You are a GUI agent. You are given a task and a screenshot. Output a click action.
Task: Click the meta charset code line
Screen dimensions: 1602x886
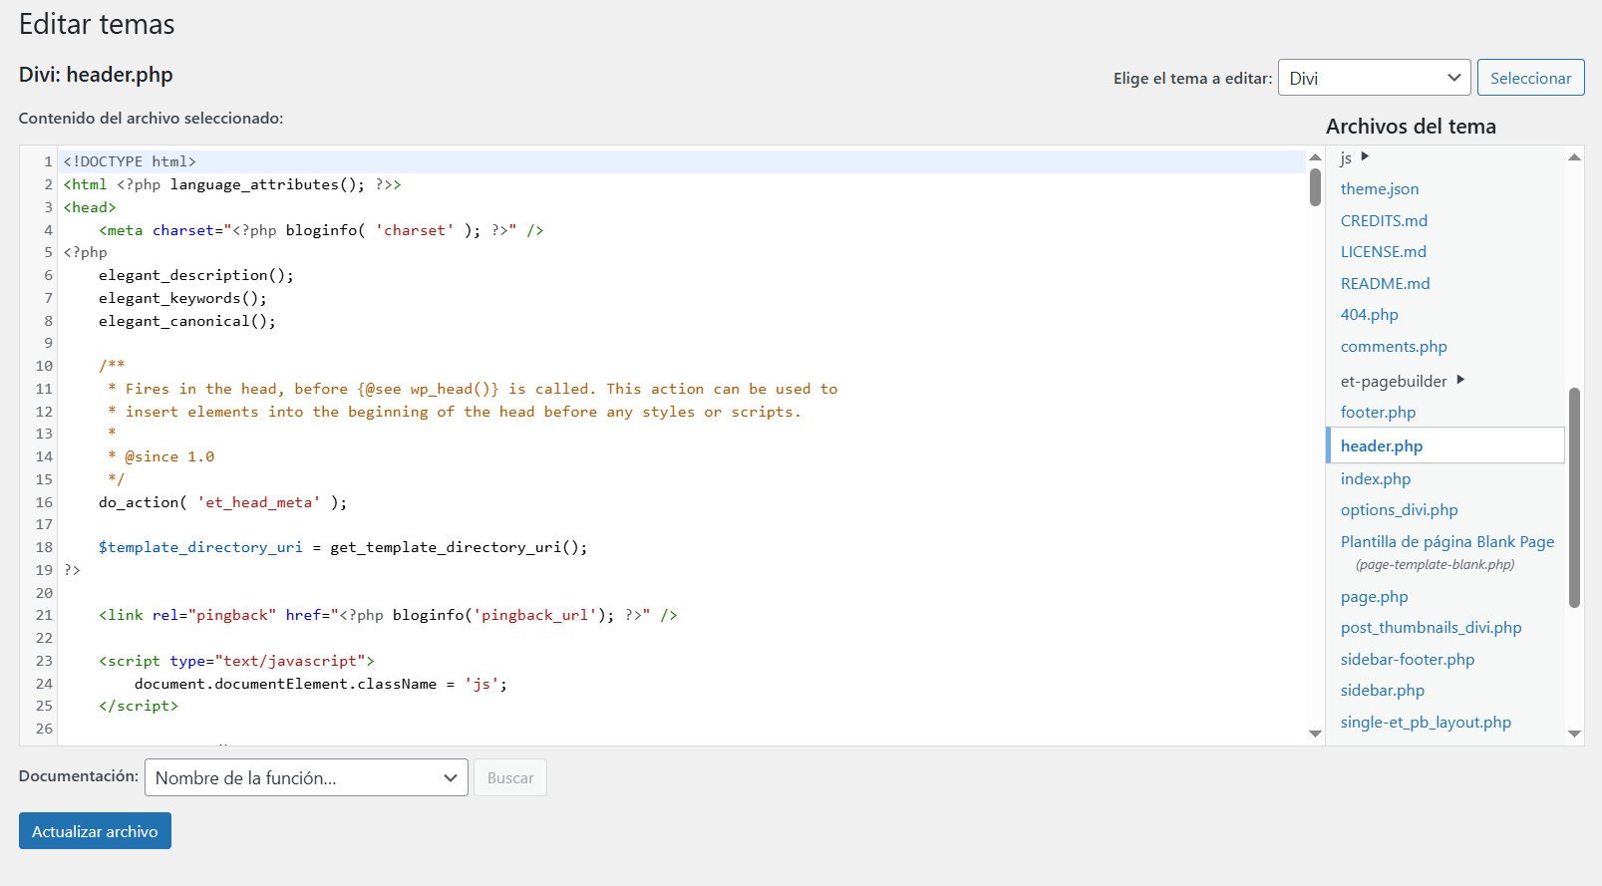coord(321,230)
